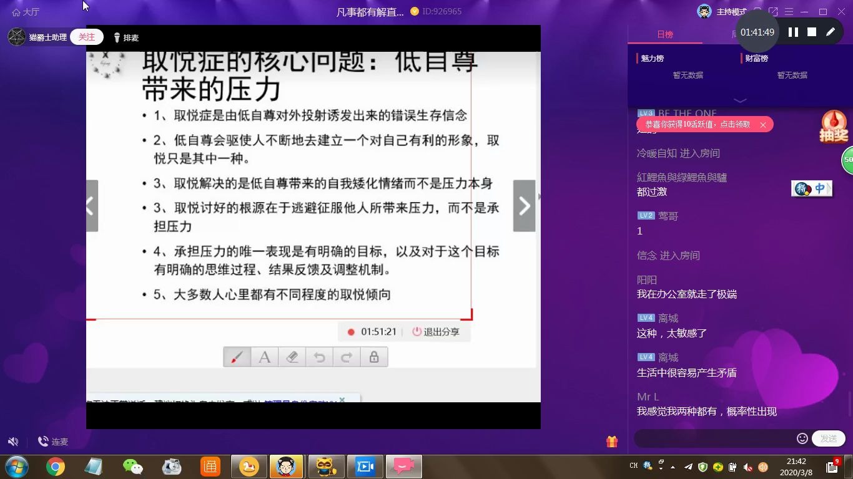853x479 pixels.
Task: Click the 连麦 connect mic button
Action: pyautogui.click(x=53, y=442)
